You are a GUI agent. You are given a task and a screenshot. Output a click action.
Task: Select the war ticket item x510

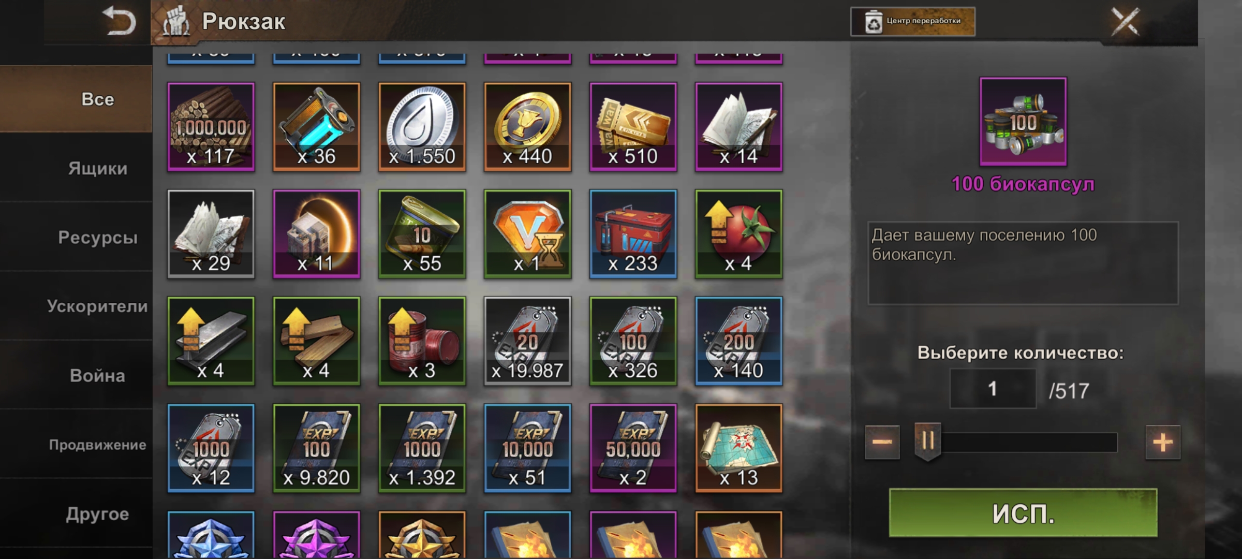[x=633, y=127]
